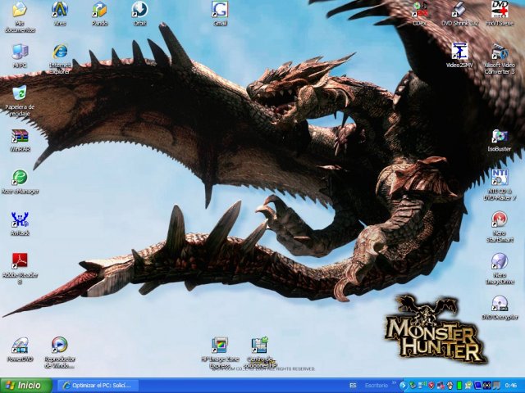Click the green battery tray icon
The height and width of the screenshot is (393, 525).
pyautogui.click(x=459, y=386)
